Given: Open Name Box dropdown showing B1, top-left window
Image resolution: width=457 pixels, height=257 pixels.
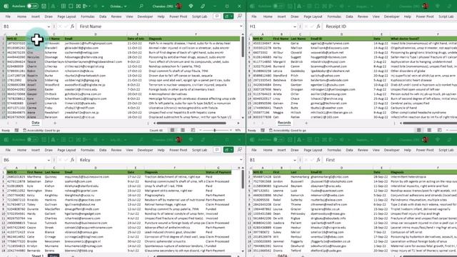Looking at the screenshot, I should point(49,26).
